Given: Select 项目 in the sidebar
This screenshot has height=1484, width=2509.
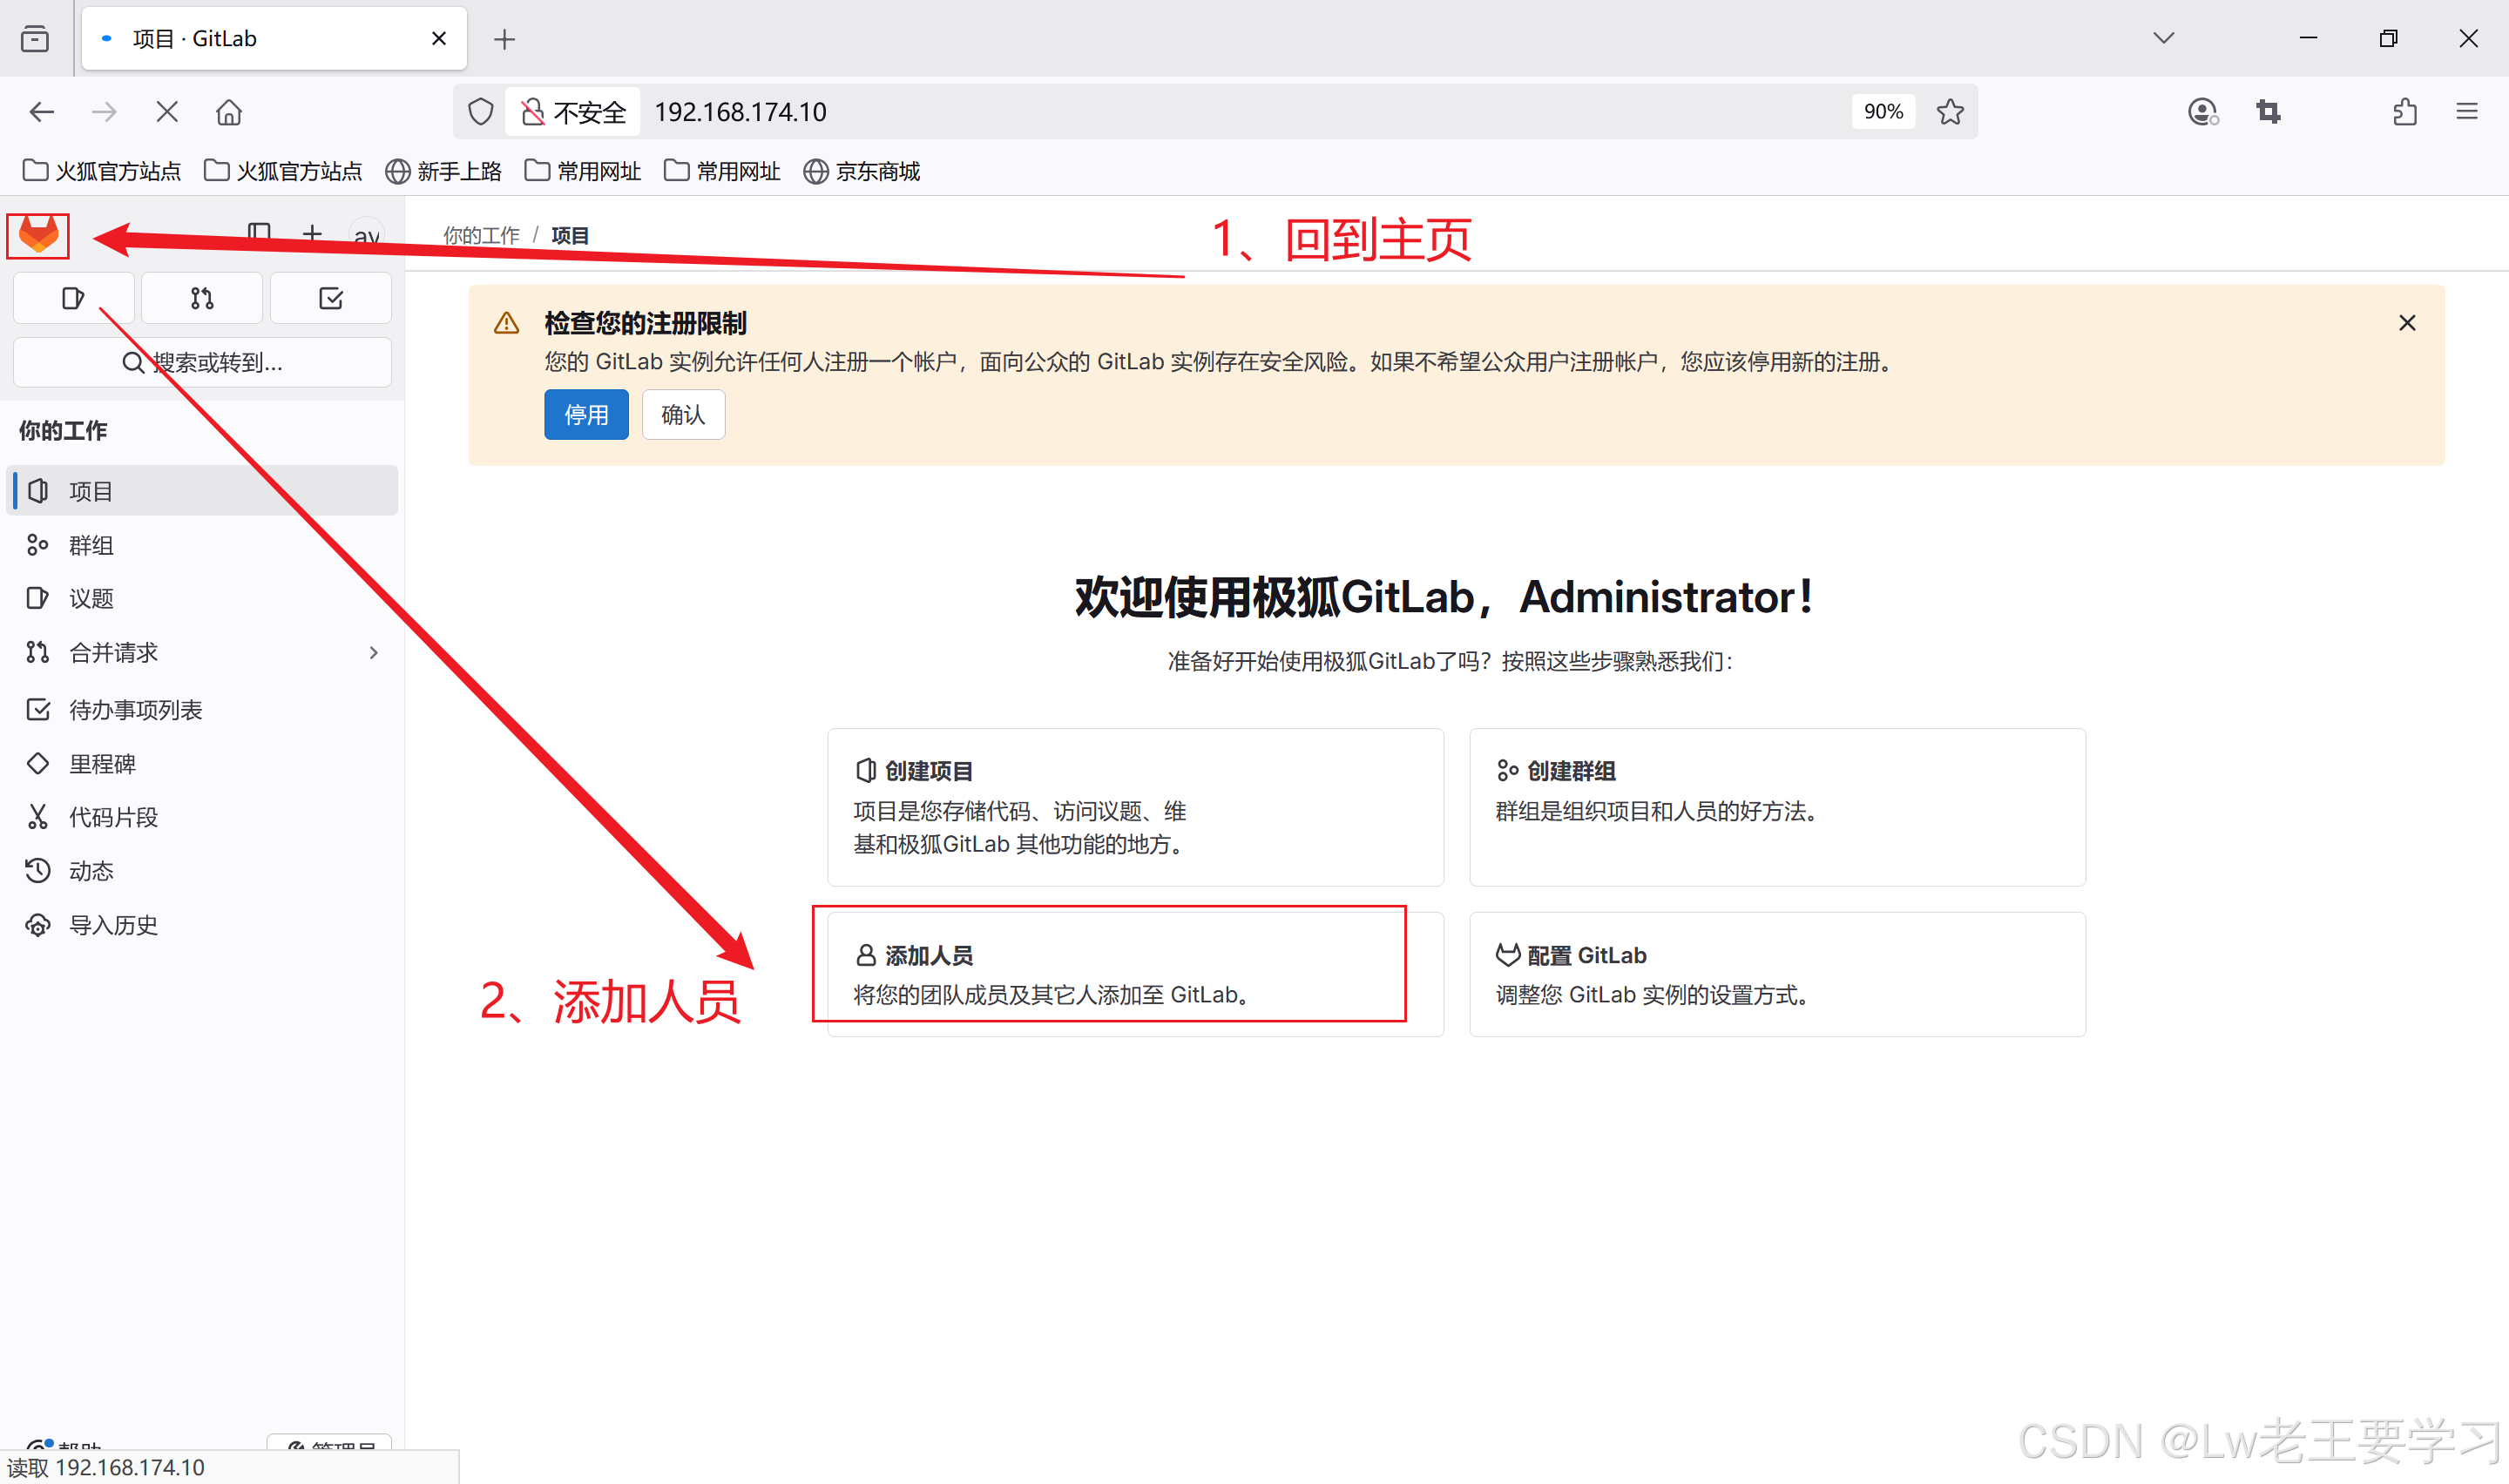Looking at the screenshot, I should [91, 491].
